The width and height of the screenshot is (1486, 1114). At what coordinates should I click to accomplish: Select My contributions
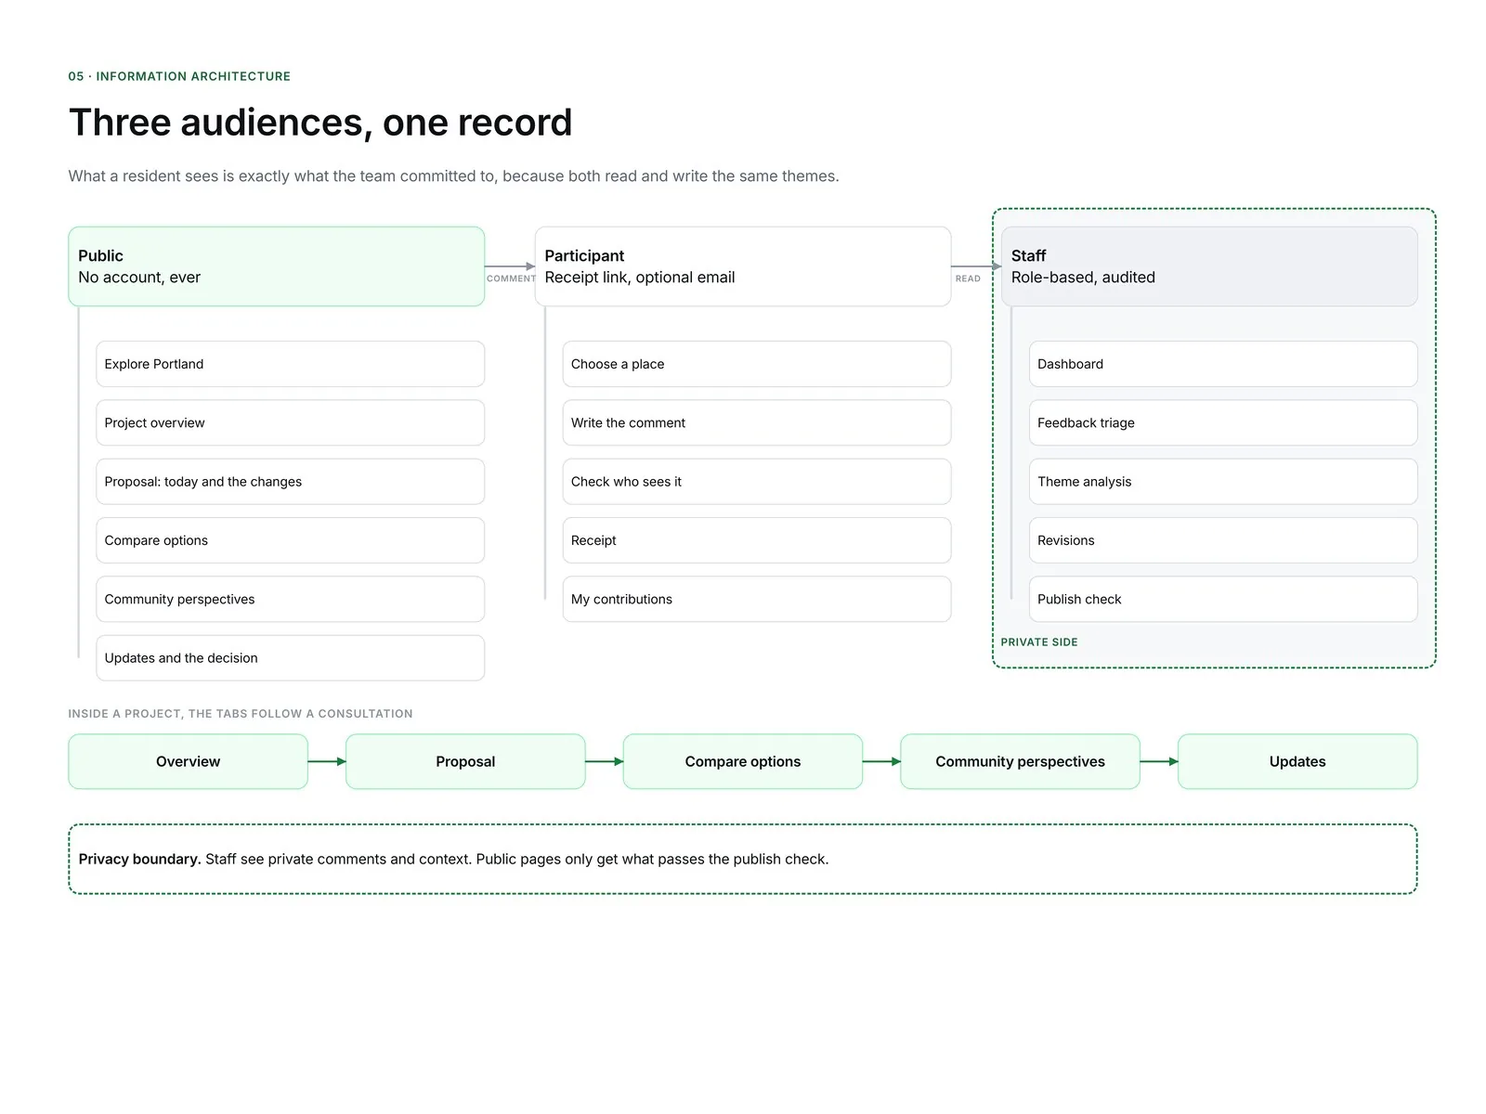pos(757,599)
